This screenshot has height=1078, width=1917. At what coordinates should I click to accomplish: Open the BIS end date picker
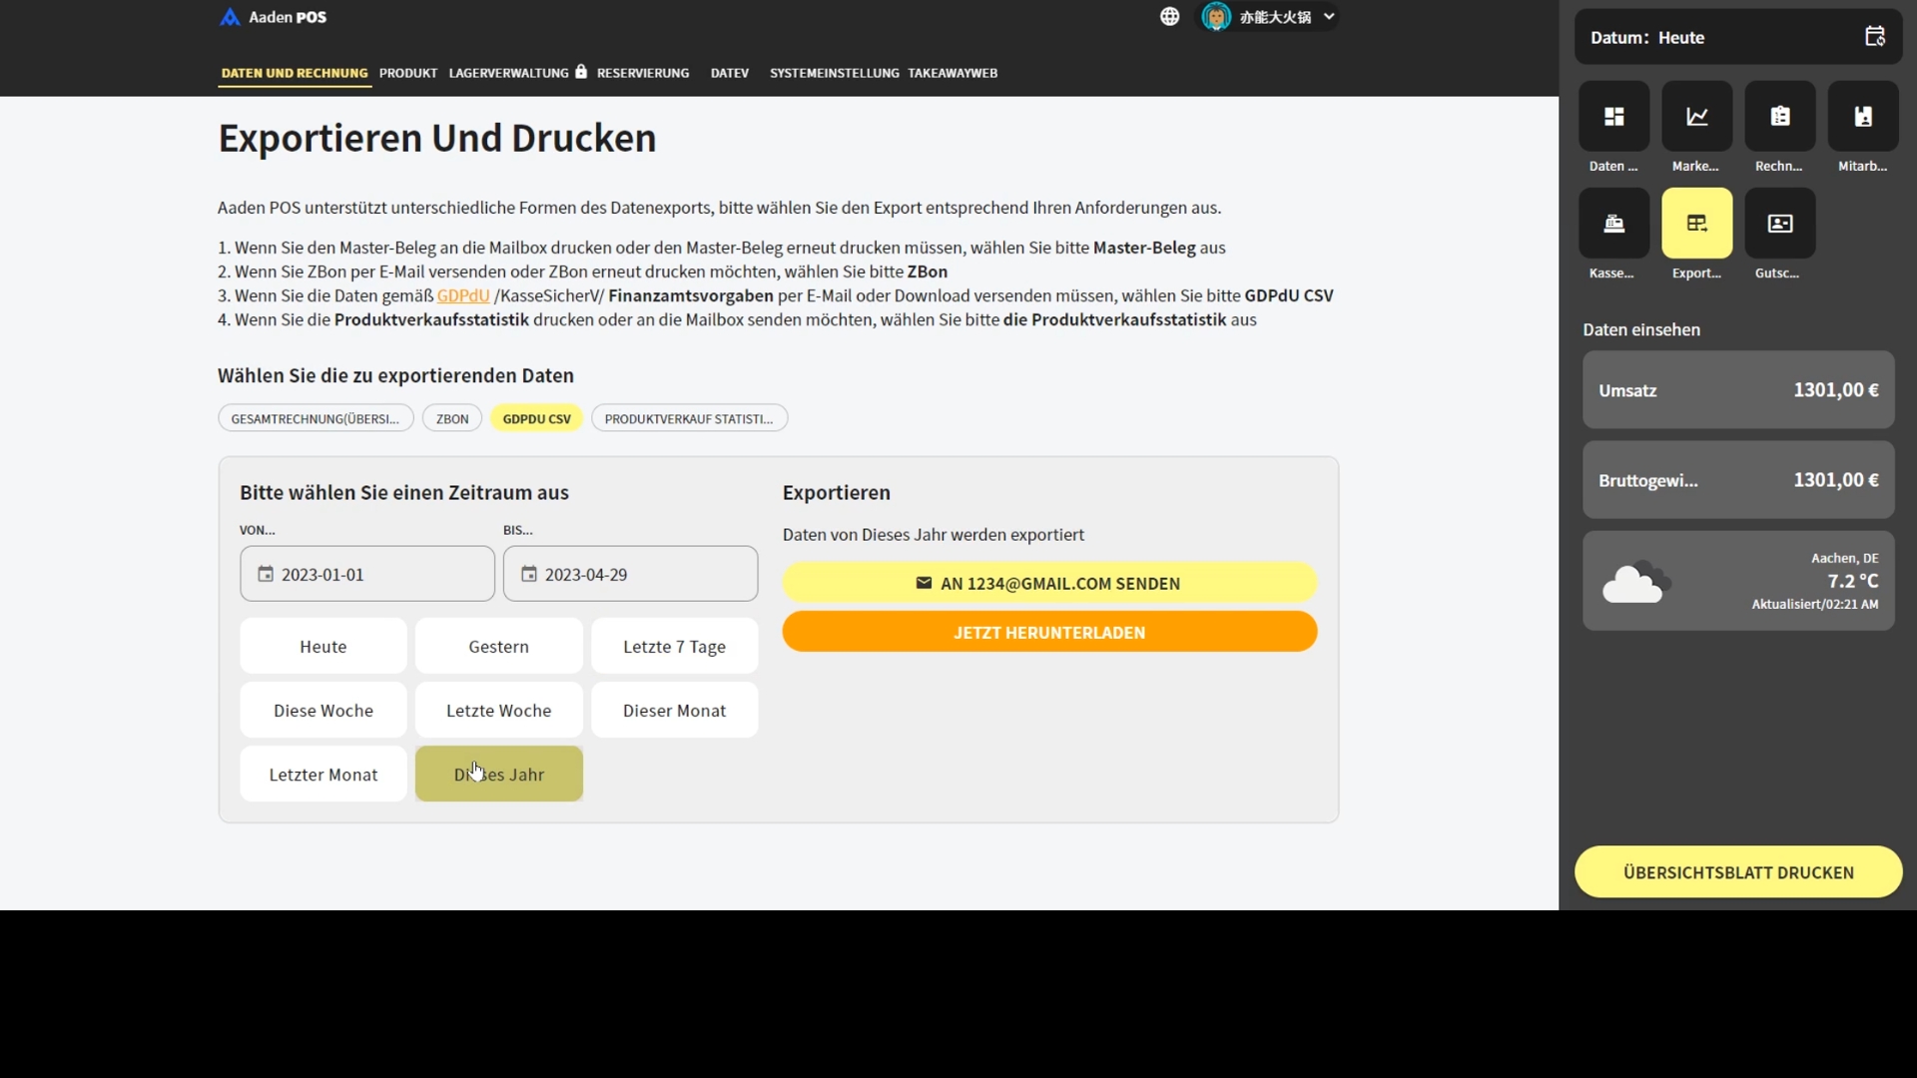tap(630, 574)
